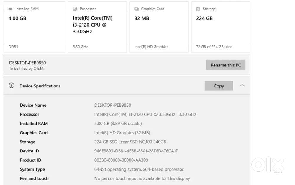Image resolution: width=295 pixels, height=185 pixels.
Task: Click the Device Specifications info icon
Action: coord(12,85)
